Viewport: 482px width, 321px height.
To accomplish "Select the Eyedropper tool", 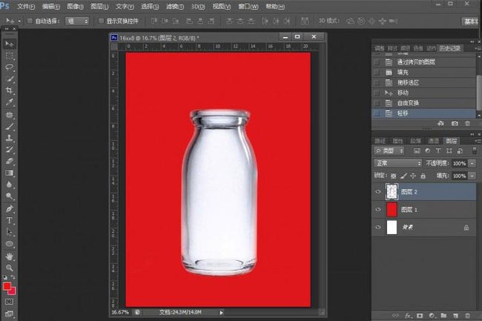I will coord(9,102).
